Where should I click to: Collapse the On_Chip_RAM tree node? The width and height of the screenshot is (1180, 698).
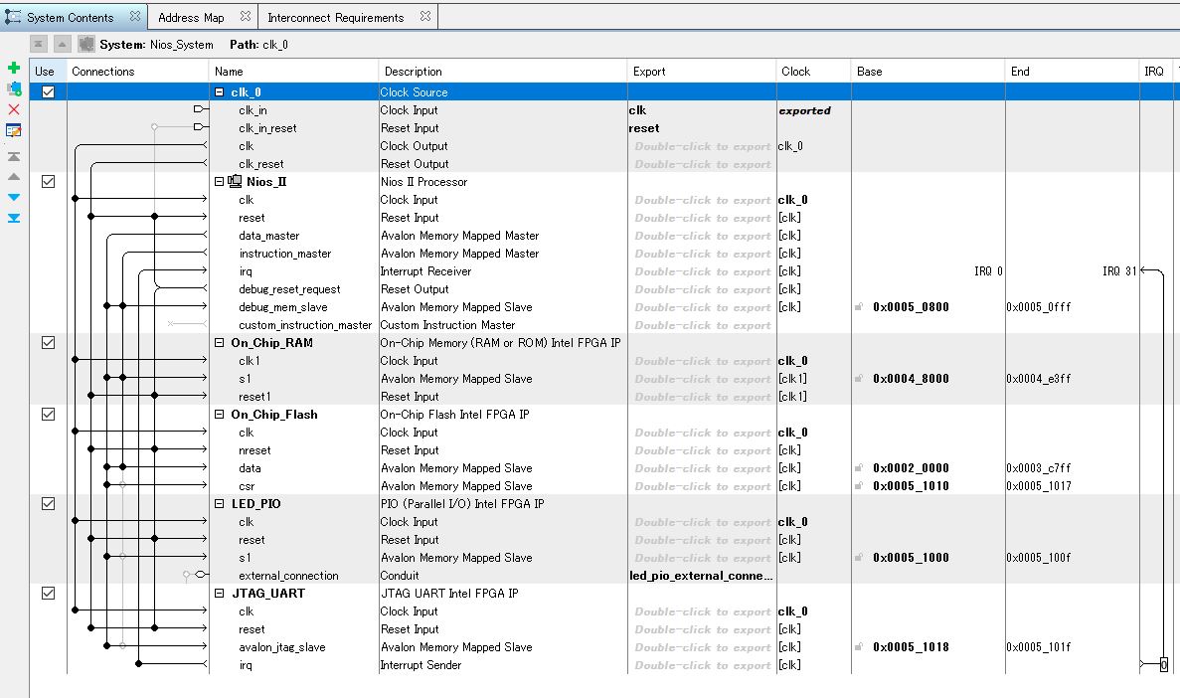[x=219, y=343]
